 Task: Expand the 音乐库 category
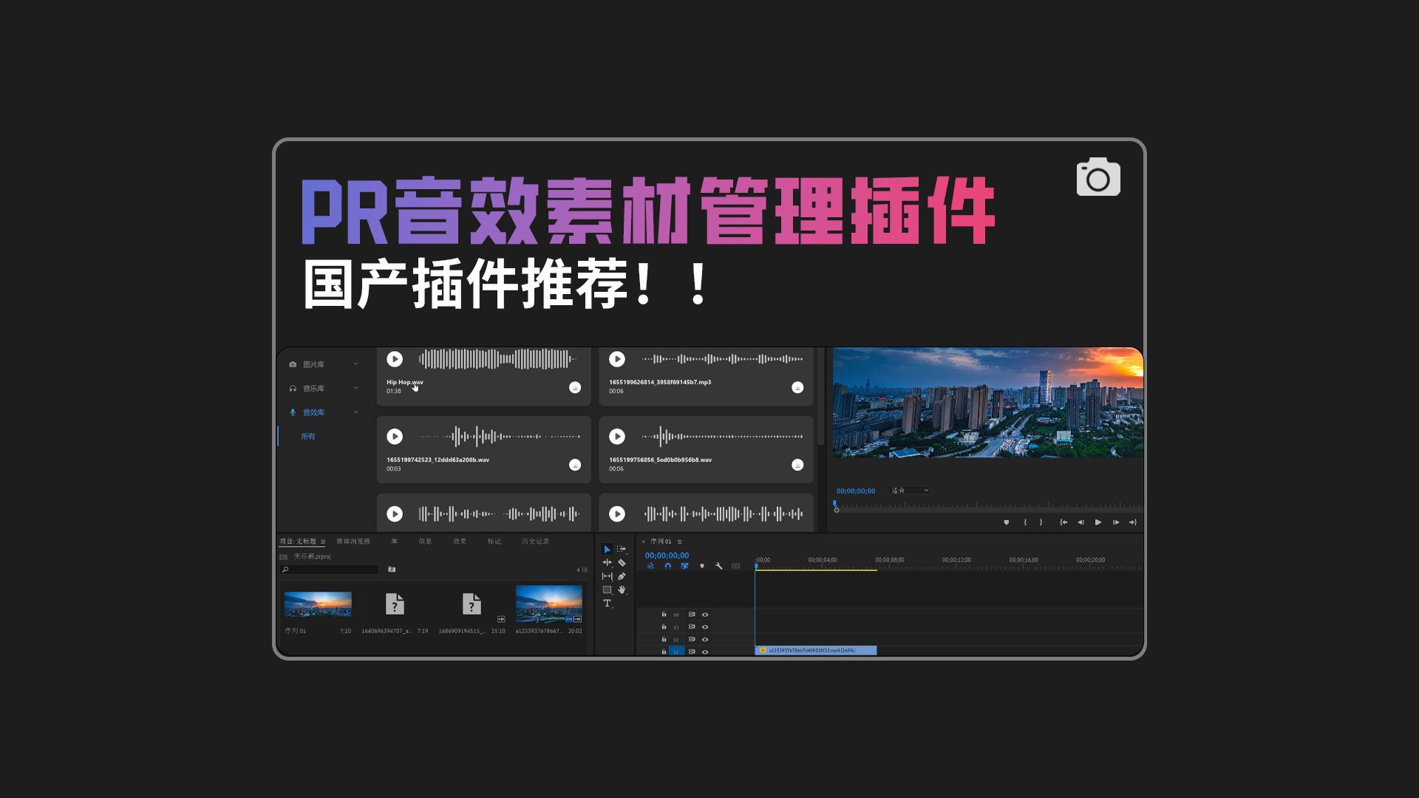[355, 388]
